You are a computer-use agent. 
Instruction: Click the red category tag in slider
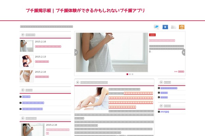point(152,35)
